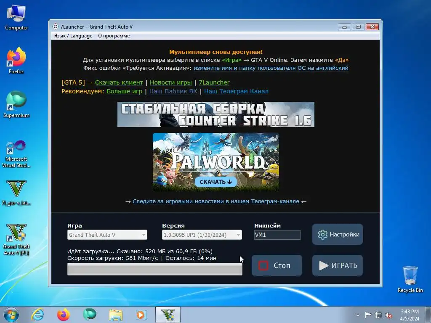Screen dimensions: 431x323
Task: Launch Firefox from the taskbar
Action: (x=63, y=315)
